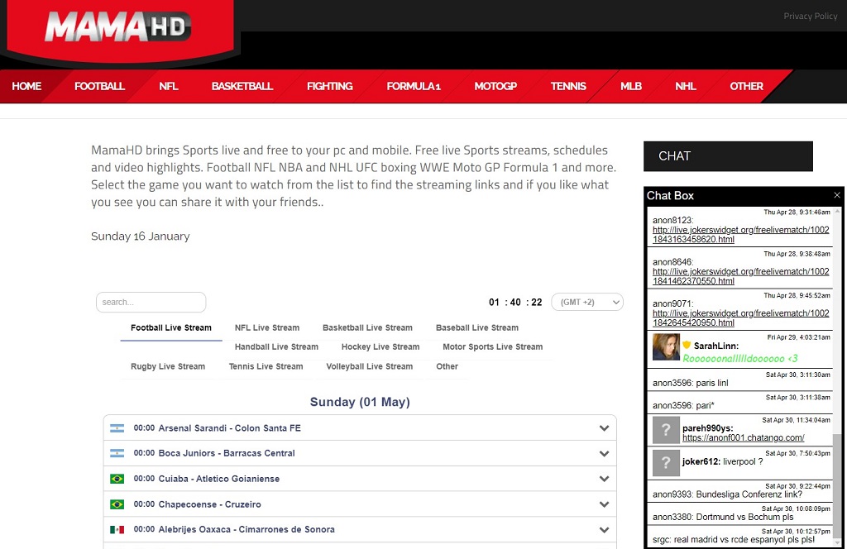
Task: Select the Other stream tab
Action: (447, 366)
